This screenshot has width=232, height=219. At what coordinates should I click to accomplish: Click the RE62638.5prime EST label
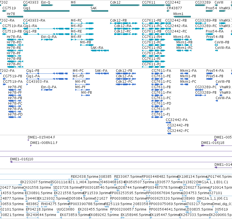[85, 176]
